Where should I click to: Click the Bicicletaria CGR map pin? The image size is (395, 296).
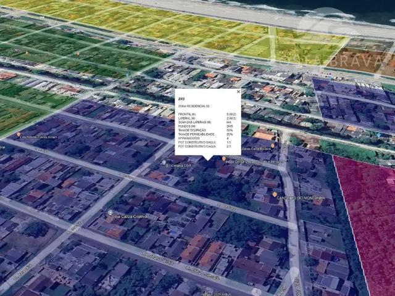tap(164, 163)
